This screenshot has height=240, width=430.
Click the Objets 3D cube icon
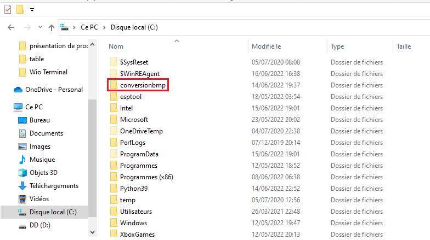[x=22, y=173]
